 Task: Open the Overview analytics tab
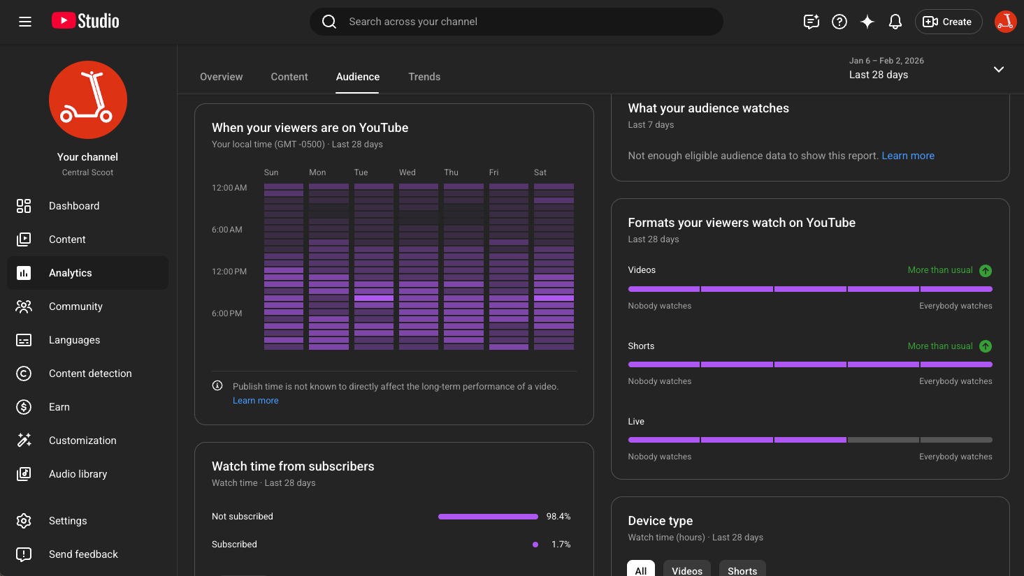click(x=221, y=77)
